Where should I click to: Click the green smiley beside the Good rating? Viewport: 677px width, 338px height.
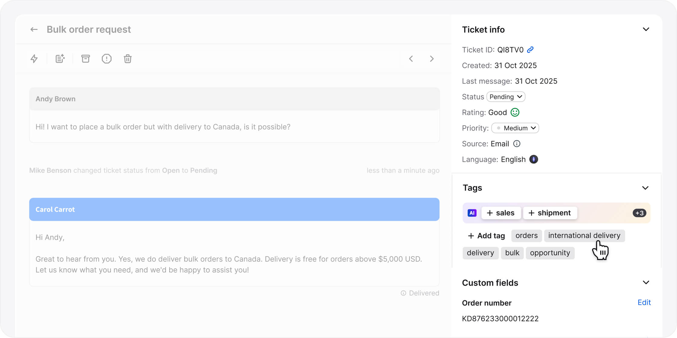515,112
